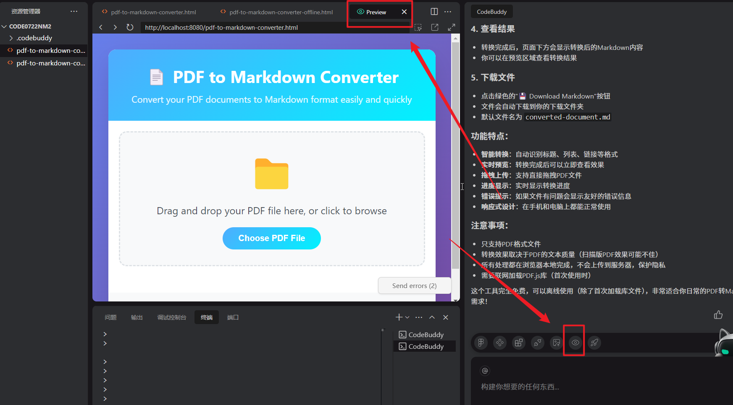Click the '你可以在预览区域查看转换结果' bullet

click(529, 58)
